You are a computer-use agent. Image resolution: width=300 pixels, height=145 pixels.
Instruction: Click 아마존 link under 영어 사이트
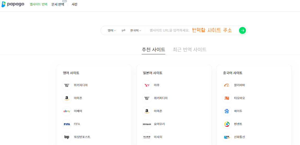(x=78, y=98)
